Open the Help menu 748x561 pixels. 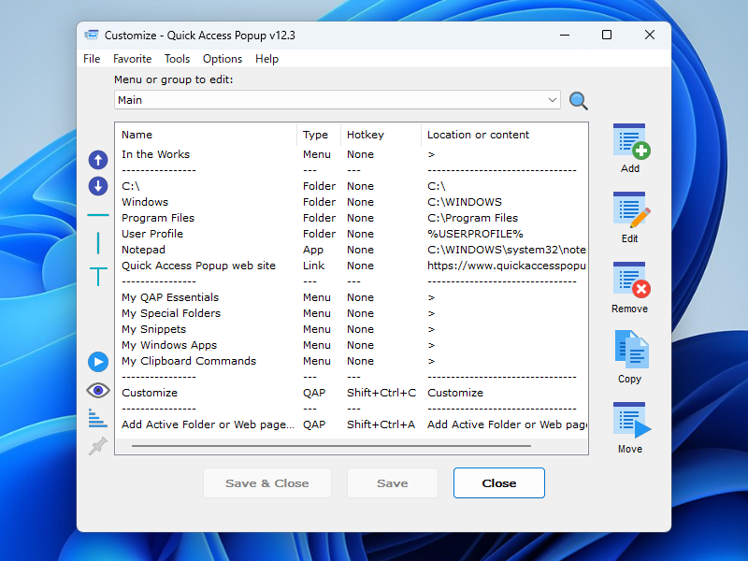tap(266, 59)
